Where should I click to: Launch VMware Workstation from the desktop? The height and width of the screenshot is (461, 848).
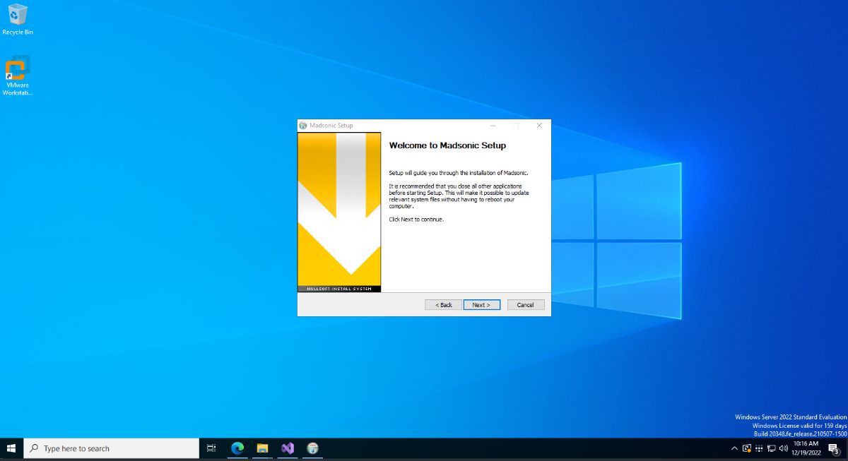coord(18,68)
